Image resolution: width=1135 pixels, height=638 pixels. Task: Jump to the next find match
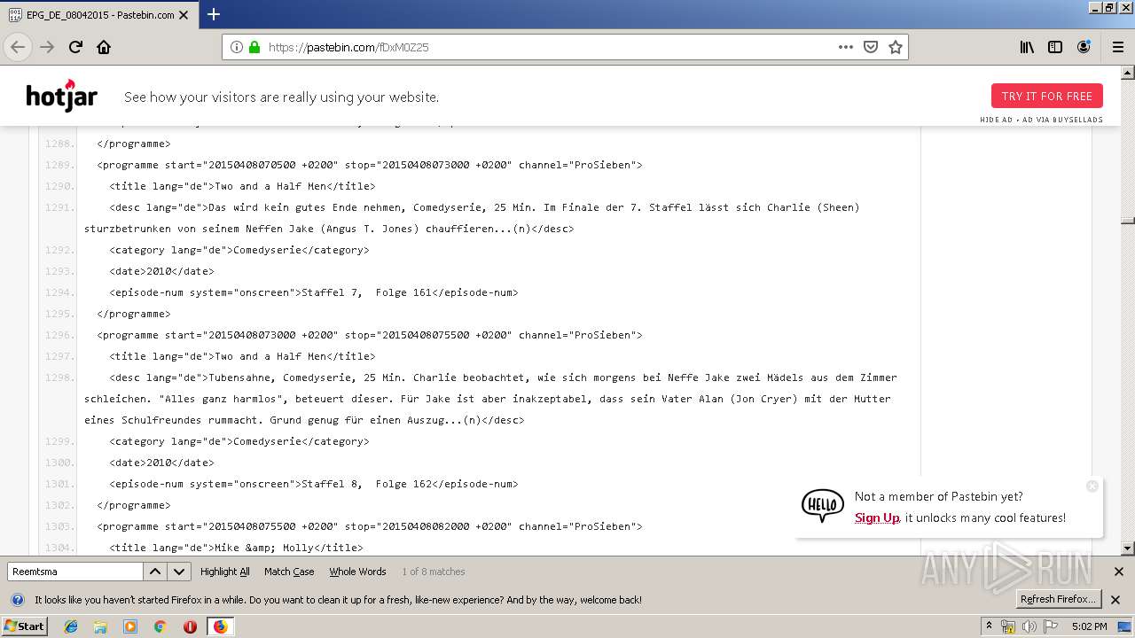pos(179,572)
